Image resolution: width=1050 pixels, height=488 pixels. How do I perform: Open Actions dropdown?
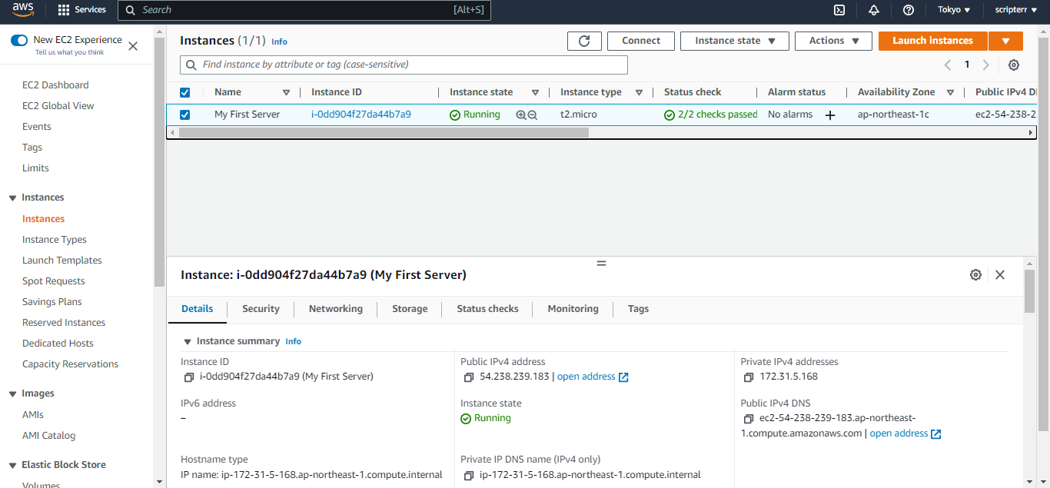pyautogui.click(x=833, y=41)
